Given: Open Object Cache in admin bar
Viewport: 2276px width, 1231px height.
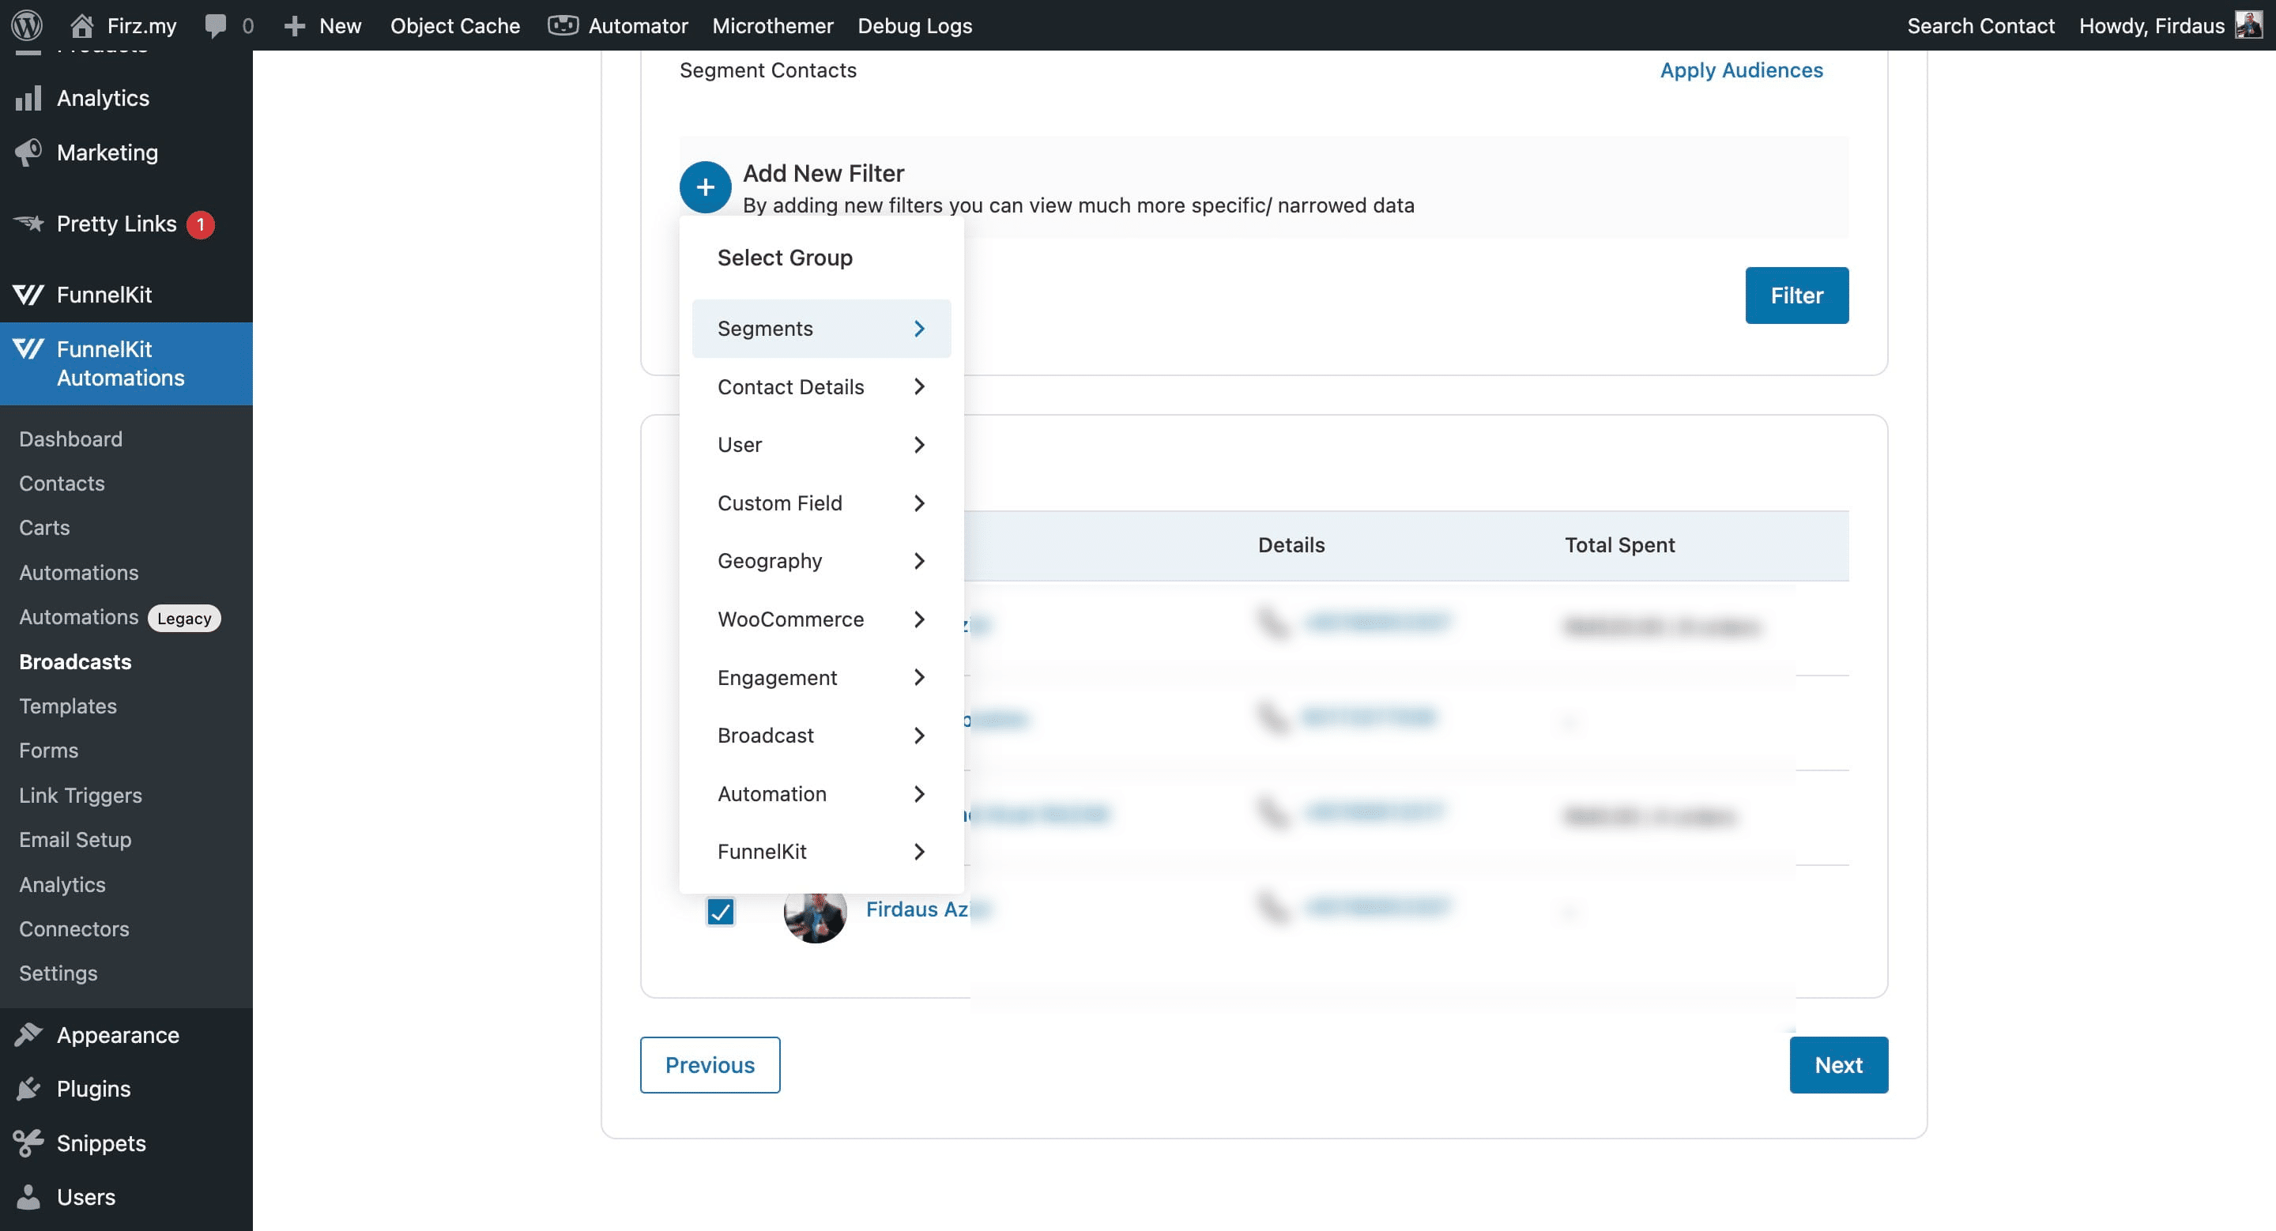Looking at the screenshot, I should [x=455, y=25].
